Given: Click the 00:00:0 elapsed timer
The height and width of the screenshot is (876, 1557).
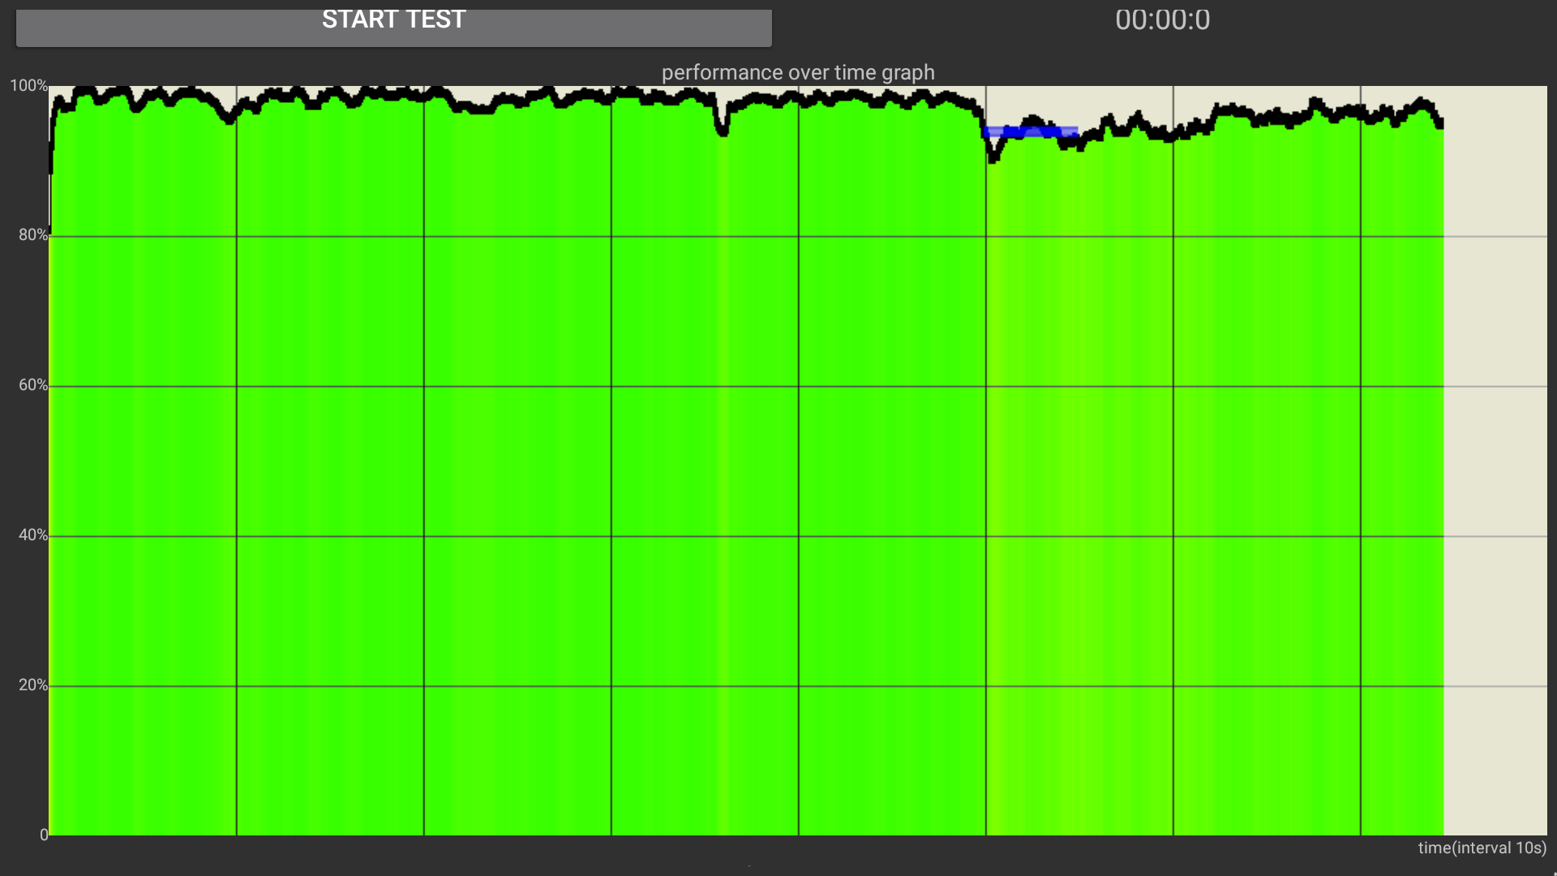Looking at the screenshot, I should [1162, 20].
